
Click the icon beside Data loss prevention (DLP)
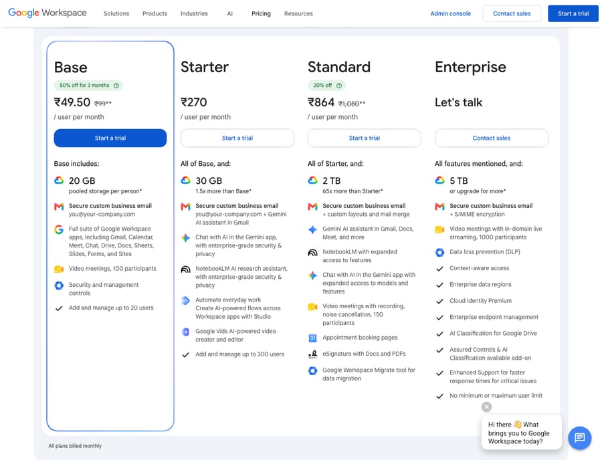pyautogui.click(x=439, y=253)
